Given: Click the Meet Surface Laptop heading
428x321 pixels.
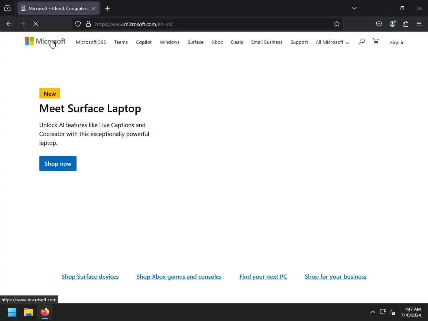Looking at the screenshot, I should point(90,108).
